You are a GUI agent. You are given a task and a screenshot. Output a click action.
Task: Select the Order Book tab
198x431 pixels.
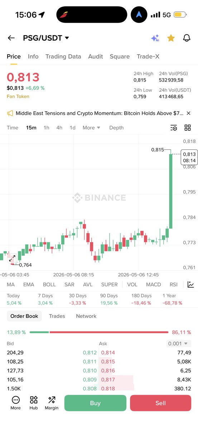point(24,316)
